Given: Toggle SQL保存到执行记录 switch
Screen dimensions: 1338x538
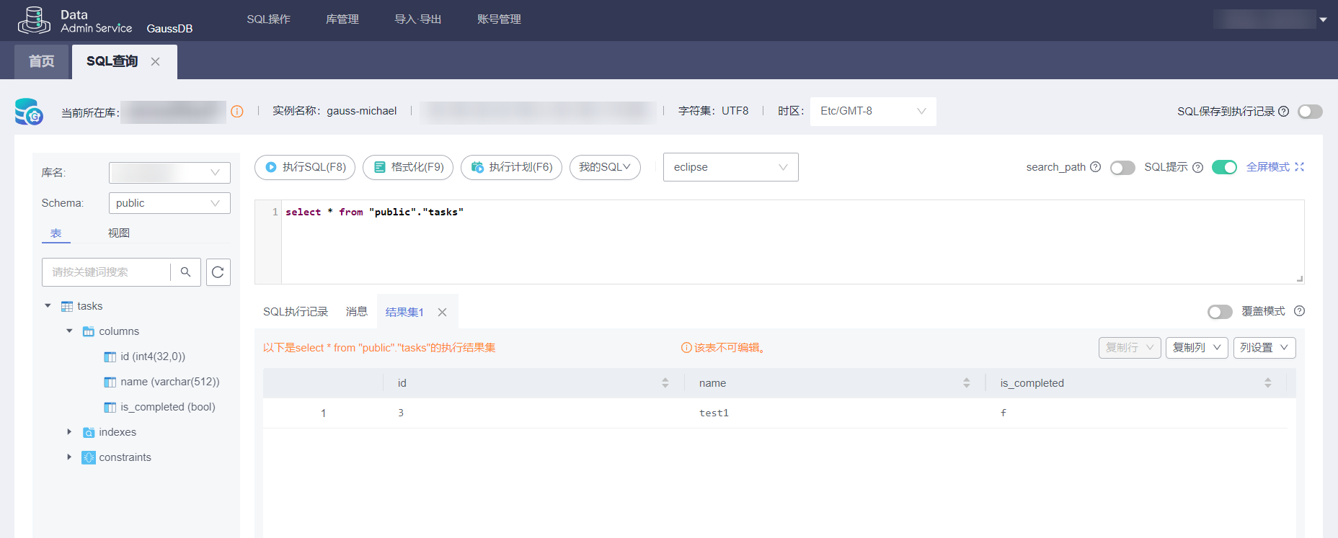Looking at the screenshot, I should point(1310,112).
